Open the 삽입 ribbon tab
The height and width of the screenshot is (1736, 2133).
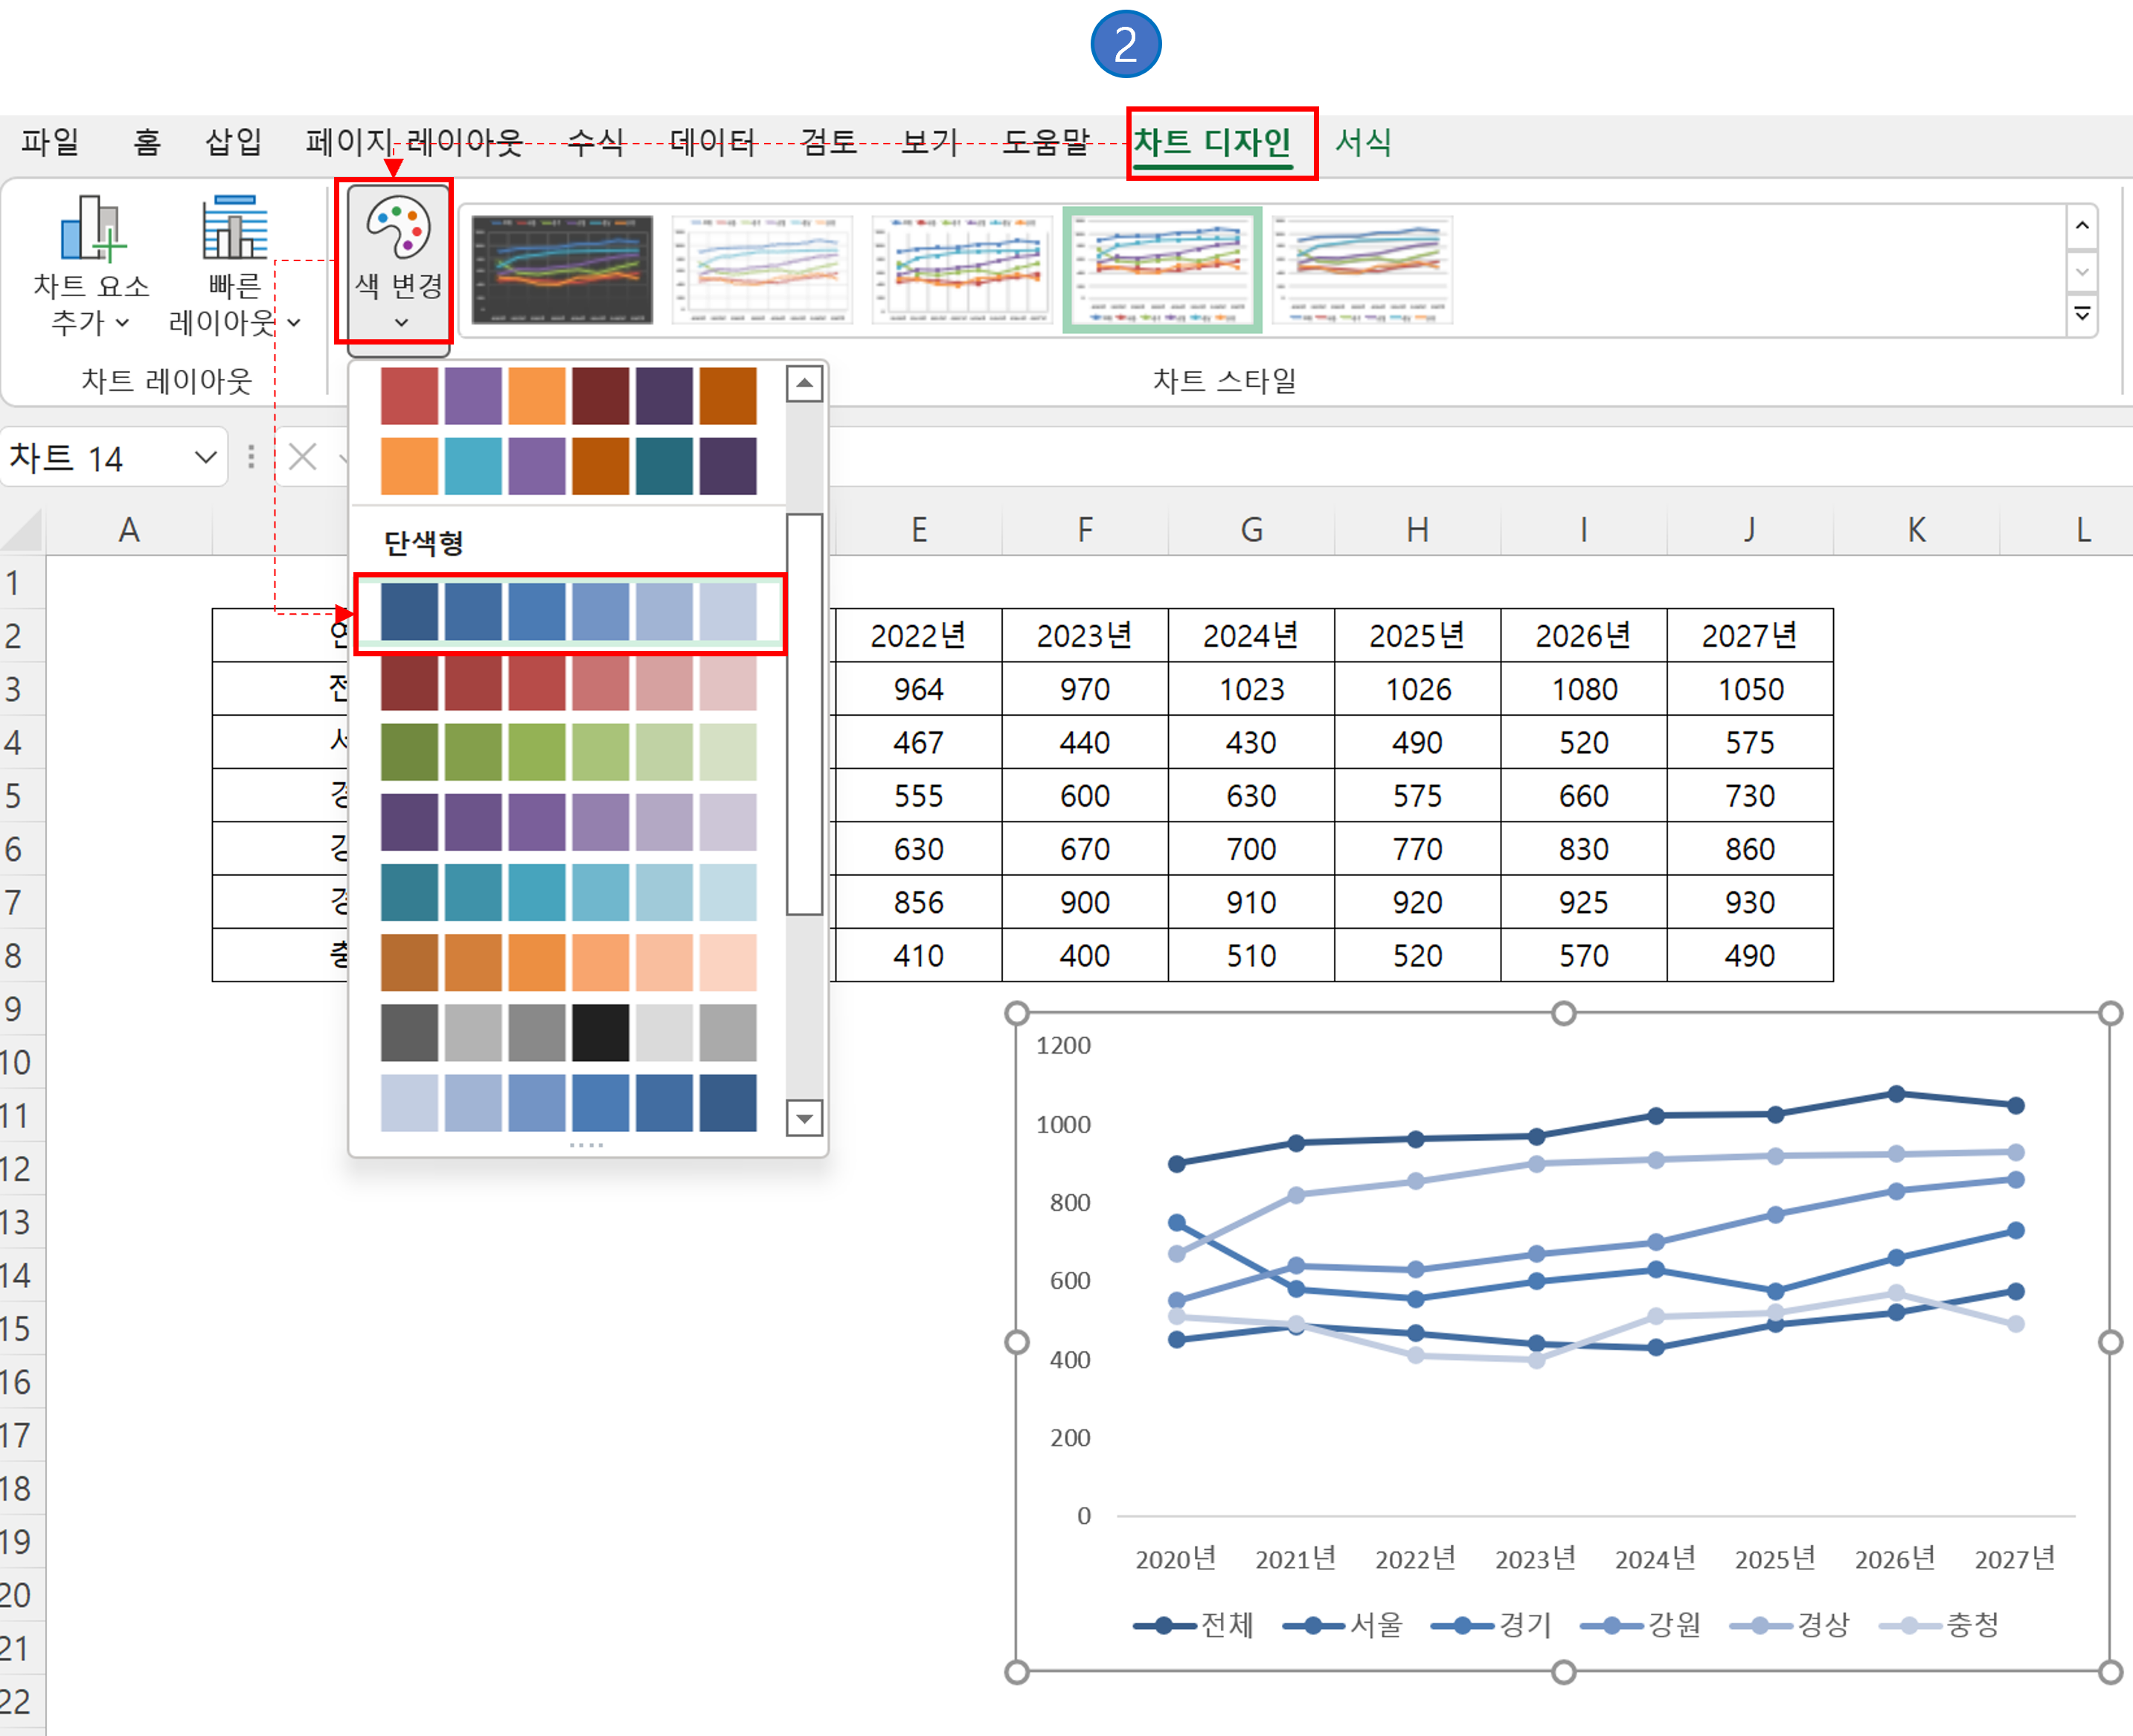pyautogui.click(x=233, y=142)
